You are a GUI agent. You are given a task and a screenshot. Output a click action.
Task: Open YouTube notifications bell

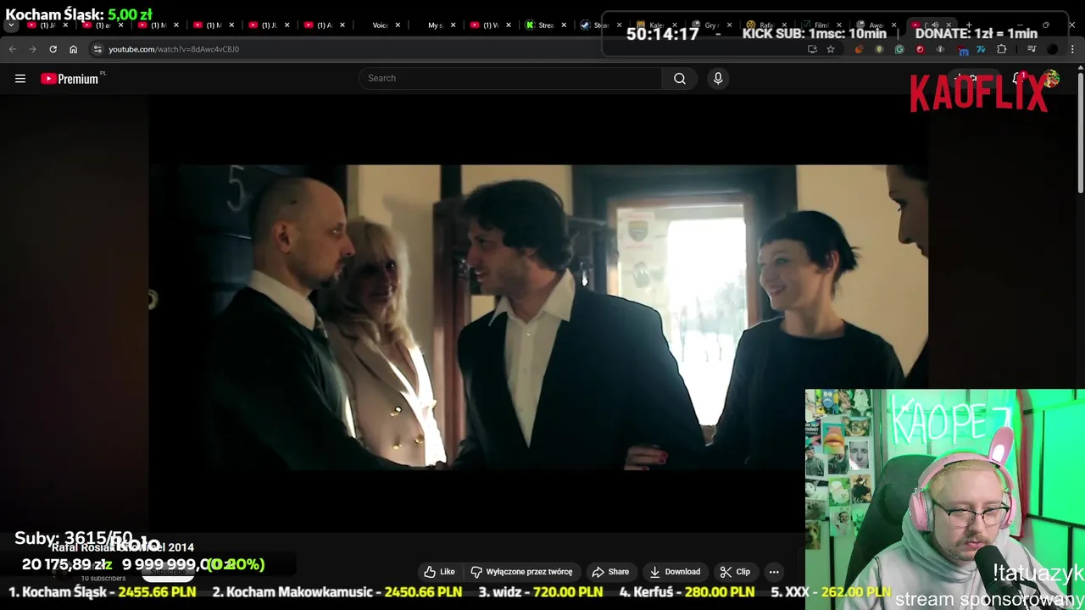point(1018,78)
